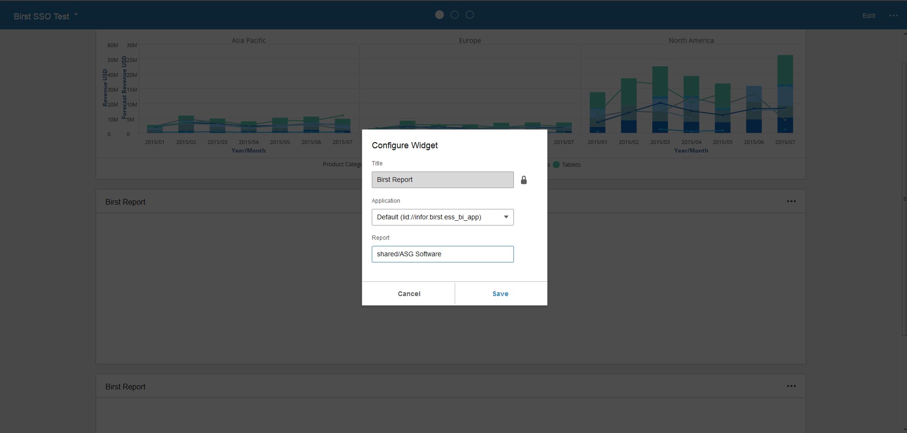Screen dimensions: 907x433
Task: Click the 2015/03 bar in North America chart
Action: 660,99
